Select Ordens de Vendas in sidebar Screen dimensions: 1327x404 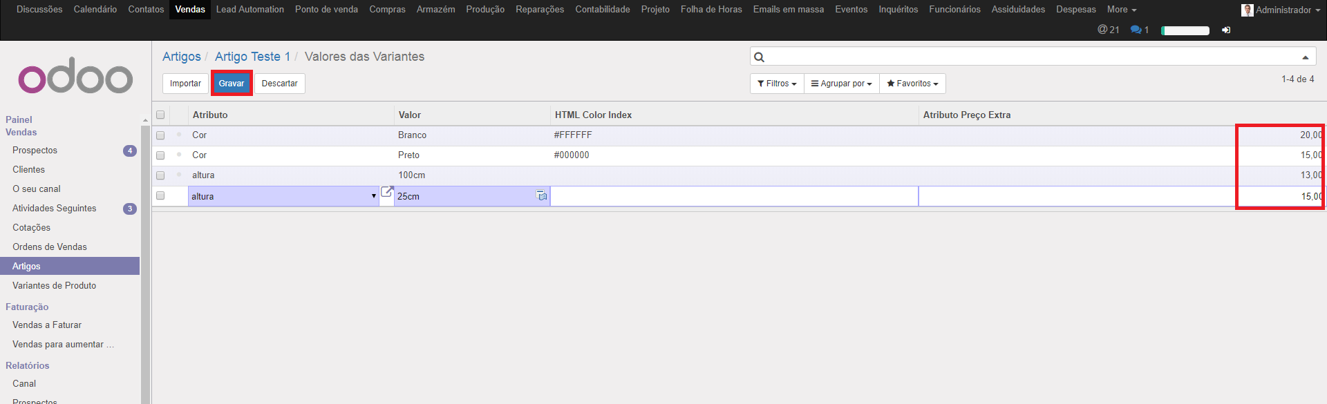50,247
